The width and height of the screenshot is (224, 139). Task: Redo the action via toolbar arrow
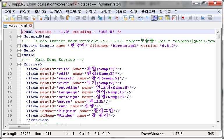(x=84, y=18)
